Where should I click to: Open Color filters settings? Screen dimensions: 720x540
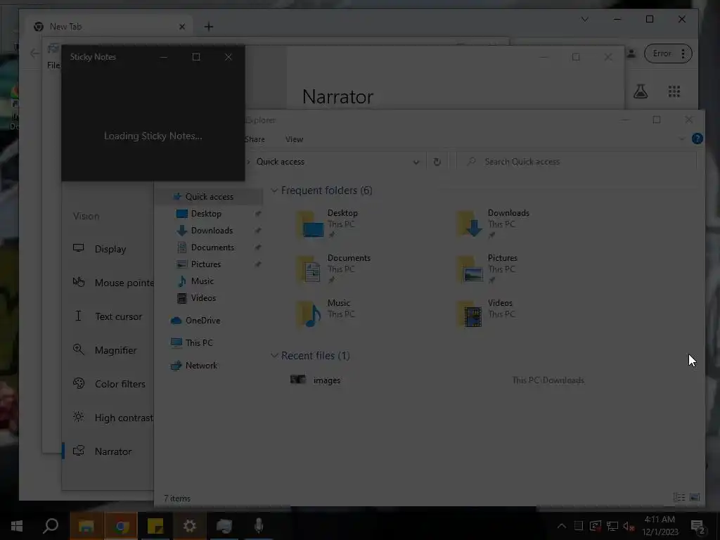pyautogui.click(x=108, y=384)
